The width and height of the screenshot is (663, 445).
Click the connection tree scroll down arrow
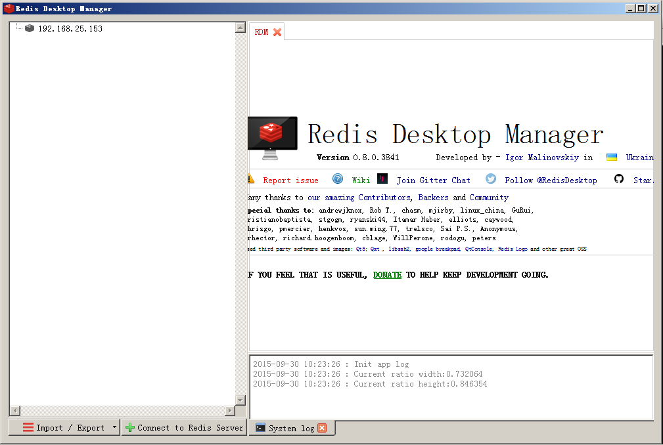(x=240, y=400)
